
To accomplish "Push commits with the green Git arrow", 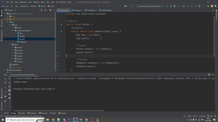I will coord(195,6).
